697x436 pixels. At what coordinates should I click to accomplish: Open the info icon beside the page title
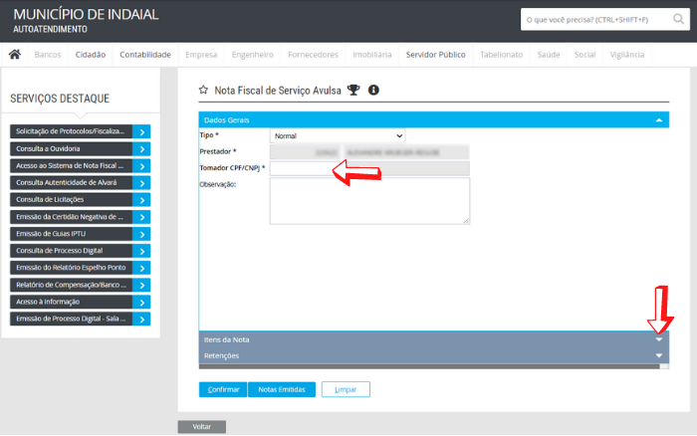coord(373,91)
